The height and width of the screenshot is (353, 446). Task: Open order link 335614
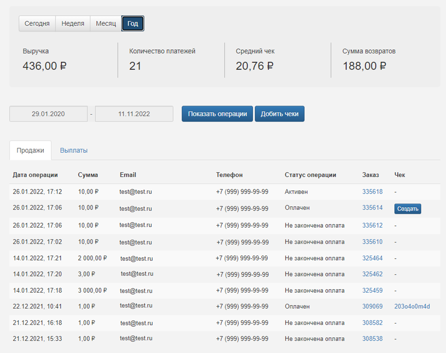pos(372,208)
